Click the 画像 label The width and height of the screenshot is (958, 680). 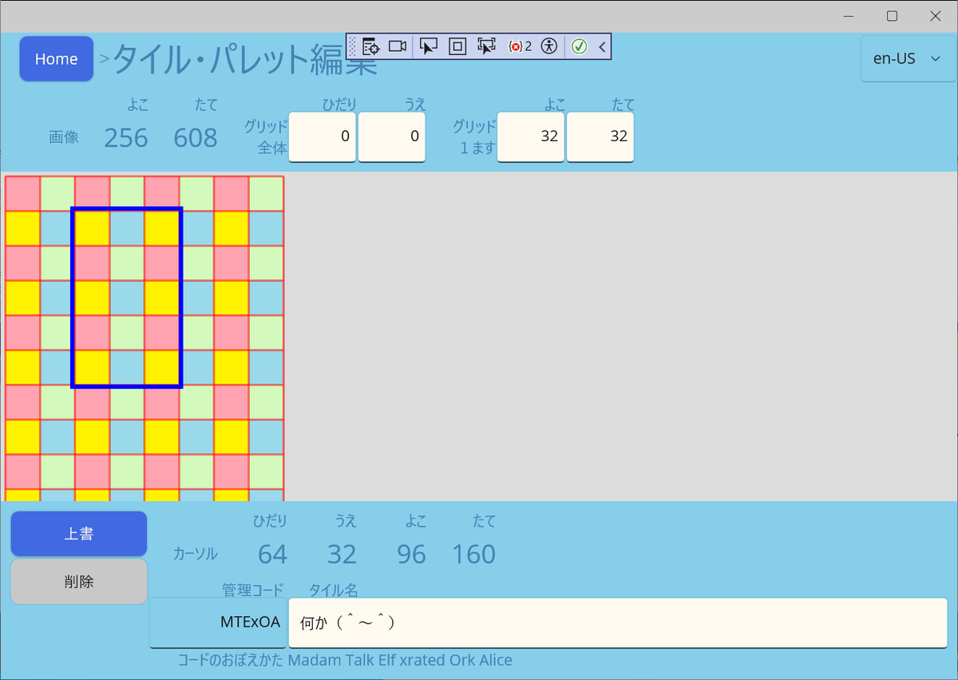(x=64, y=137)
